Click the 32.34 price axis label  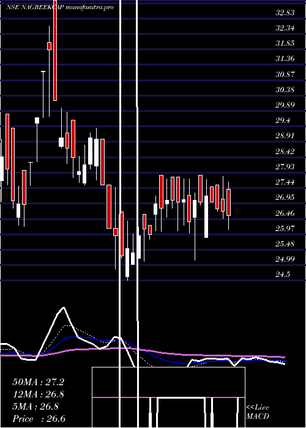click(285, 28)
